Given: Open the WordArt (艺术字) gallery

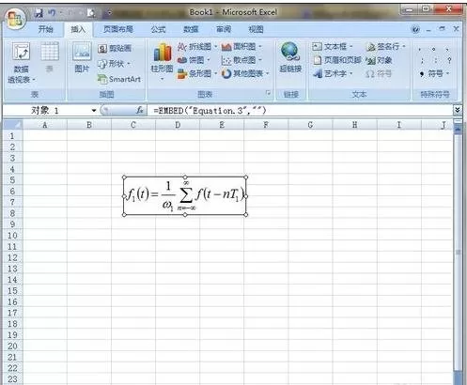Looking at the screenshot, I should click(x=333, y=73).
